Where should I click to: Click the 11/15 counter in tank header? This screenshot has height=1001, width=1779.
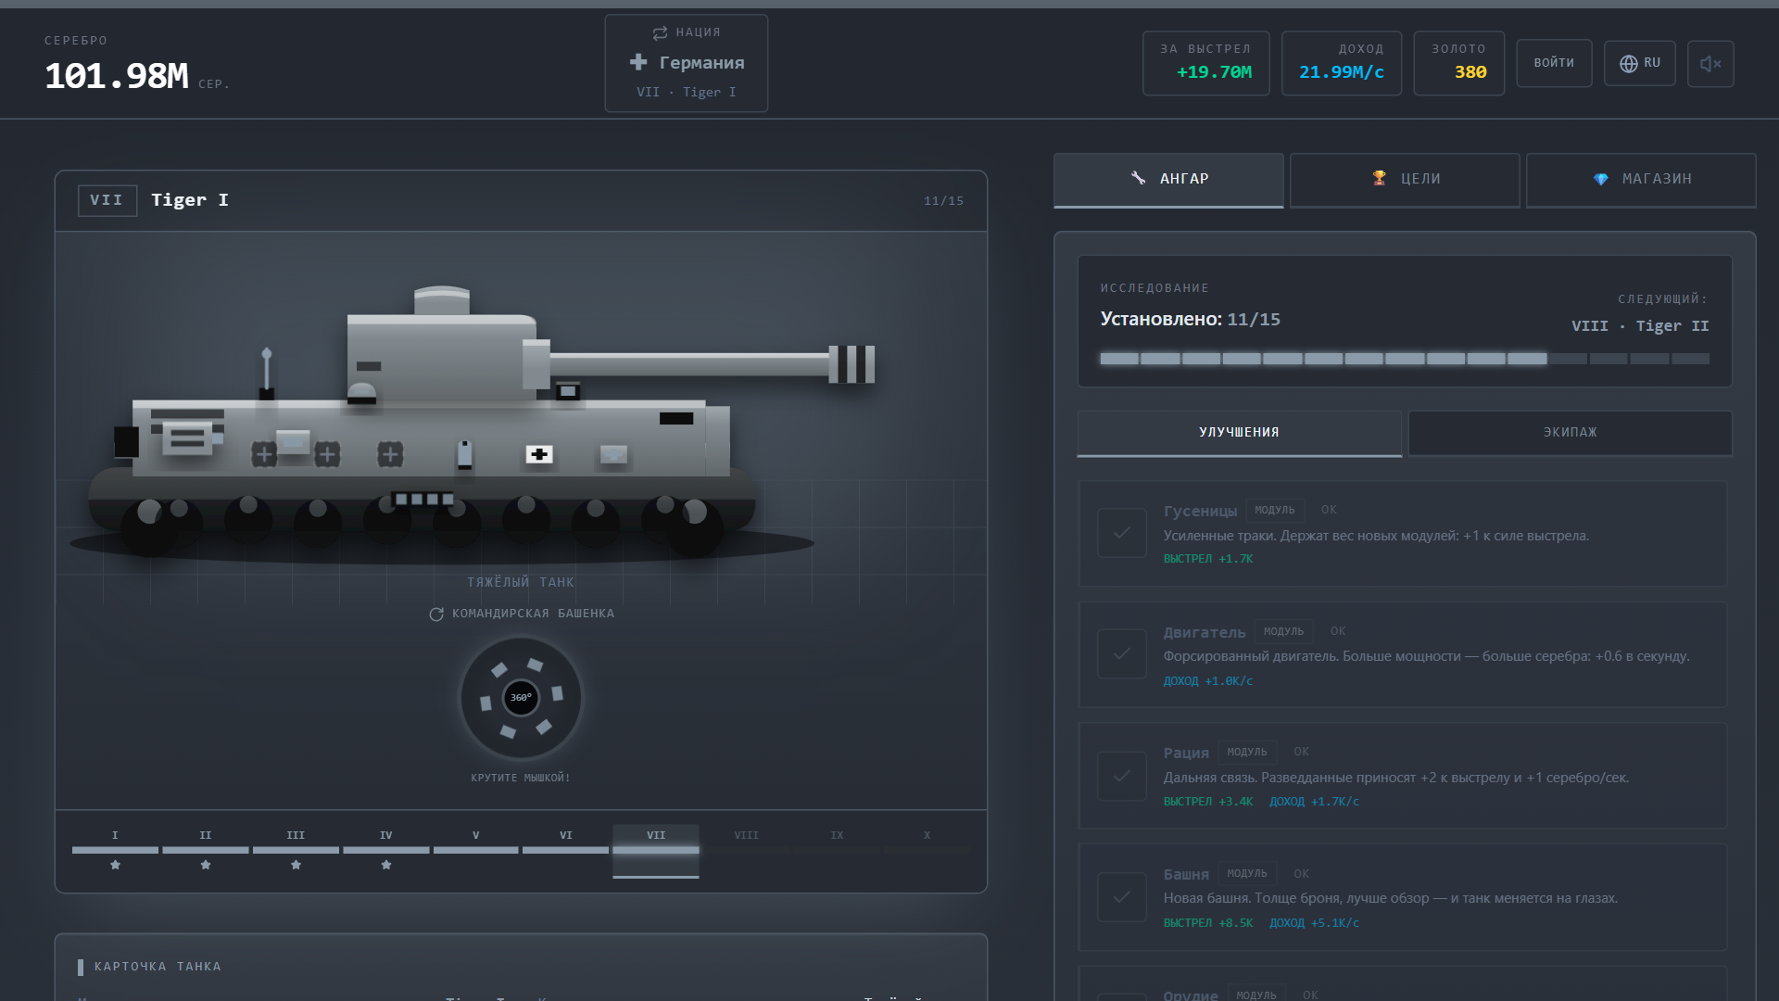click(x=943, y=201)
